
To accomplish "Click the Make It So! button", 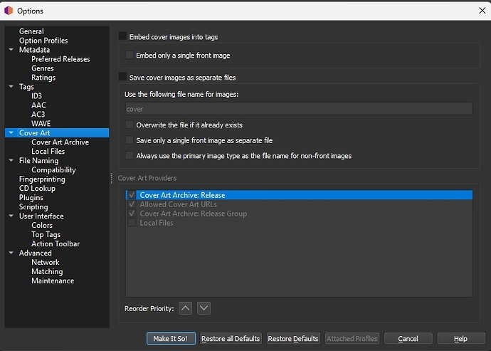I will tap(171, 338).
